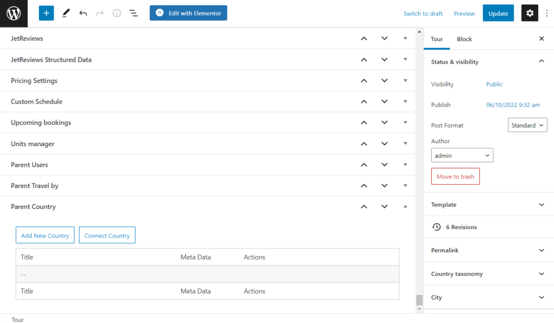Expand Pricing Settings panel triangle
Image resolution: width=554 pixels, height=323 pixels.
pyautogui.click(x=405, y=80)
